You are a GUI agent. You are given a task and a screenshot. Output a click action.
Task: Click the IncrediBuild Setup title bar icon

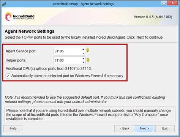click(4, 4)
